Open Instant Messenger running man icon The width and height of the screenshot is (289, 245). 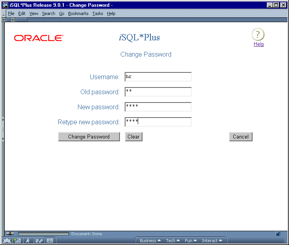point(28,241)
